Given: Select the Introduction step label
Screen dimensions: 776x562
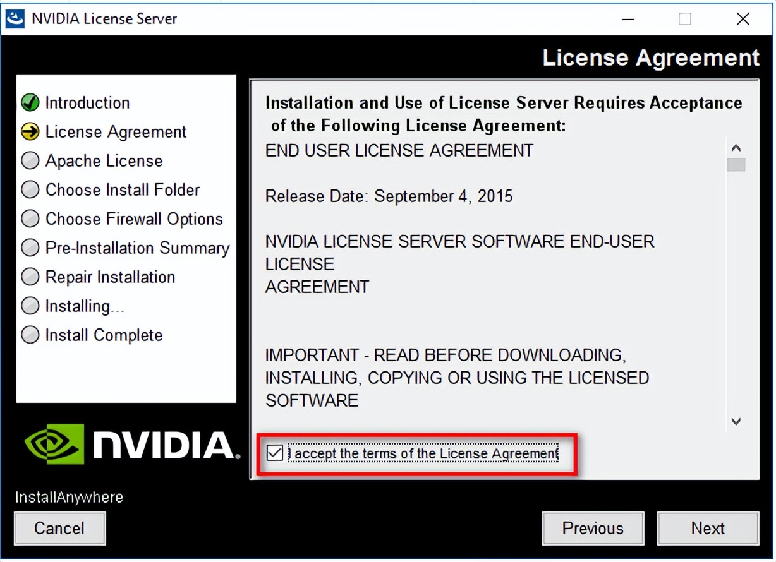Looking at the screenshot, I should coord(87,102).
